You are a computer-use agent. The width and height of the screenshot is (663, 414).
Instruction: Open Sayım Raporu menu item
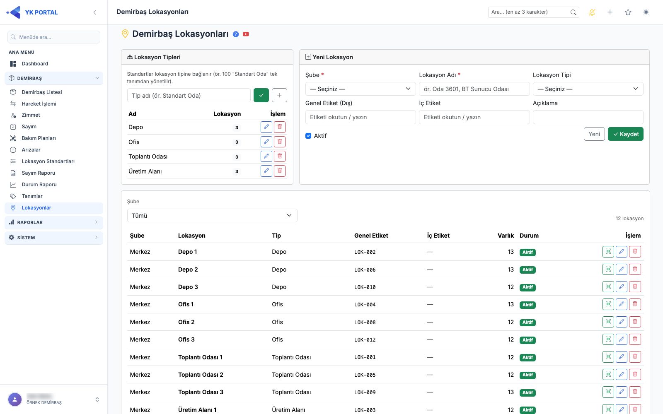54,173
